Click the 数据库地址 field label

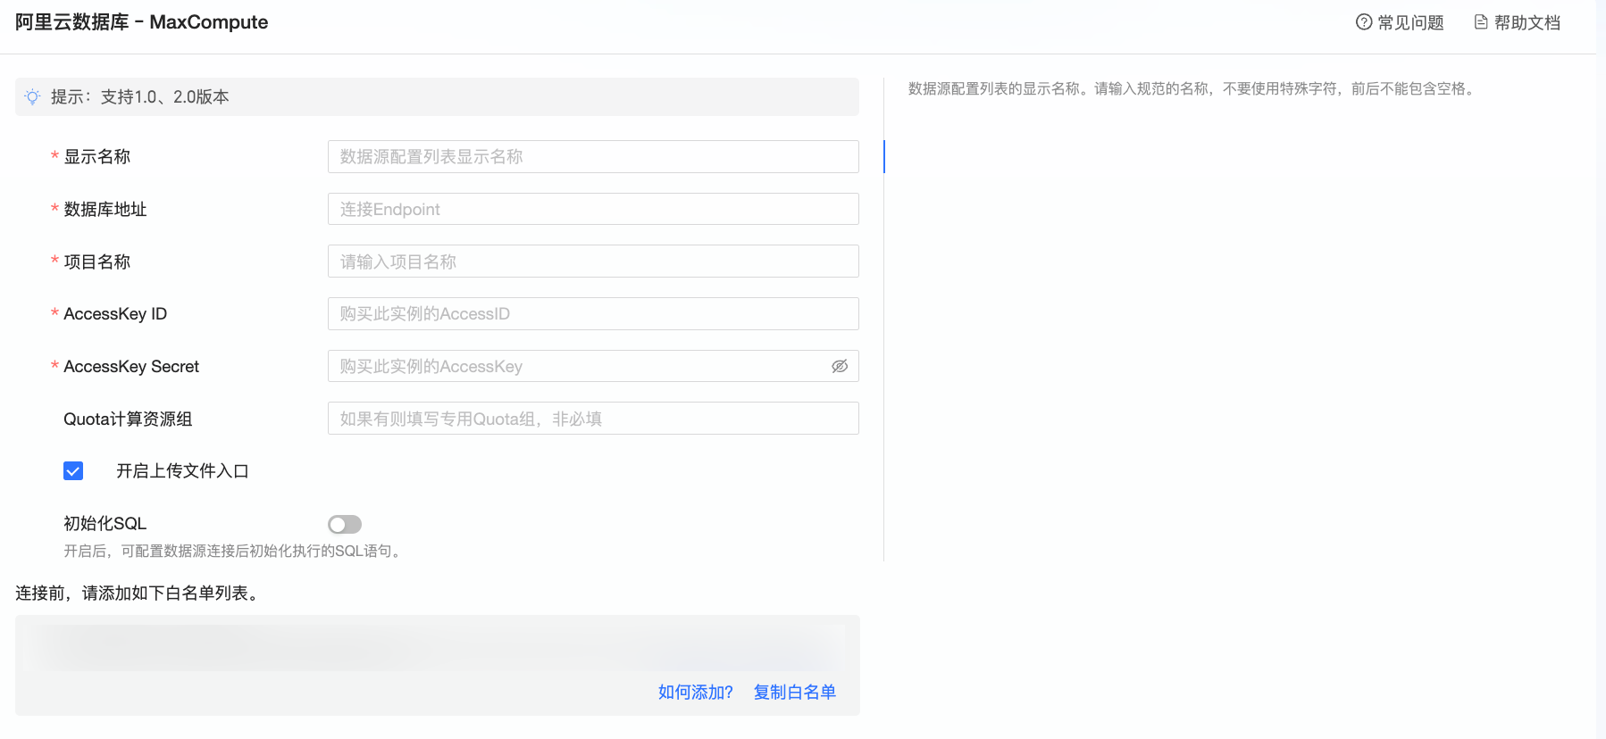[x=105, y=210]
